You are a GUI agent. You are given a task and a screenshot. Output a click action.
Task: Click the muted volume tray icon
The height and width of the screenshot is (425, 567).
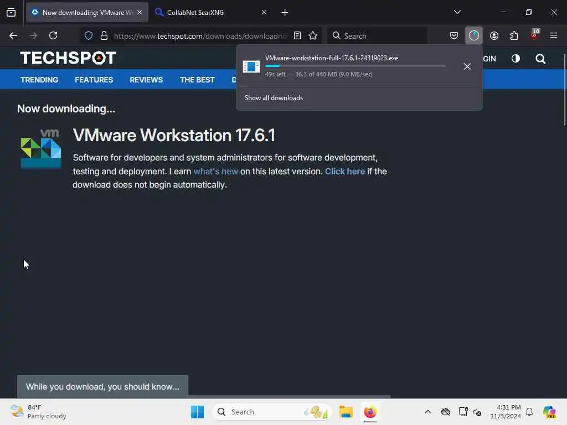(477, 412)
